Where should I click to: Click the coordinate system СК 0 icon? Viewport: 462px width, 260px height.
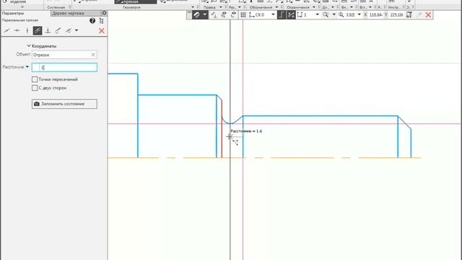tap(252, 14)
